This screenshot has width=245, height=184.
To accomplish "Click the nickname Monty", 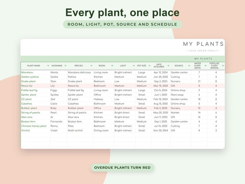I will [54, 72].
